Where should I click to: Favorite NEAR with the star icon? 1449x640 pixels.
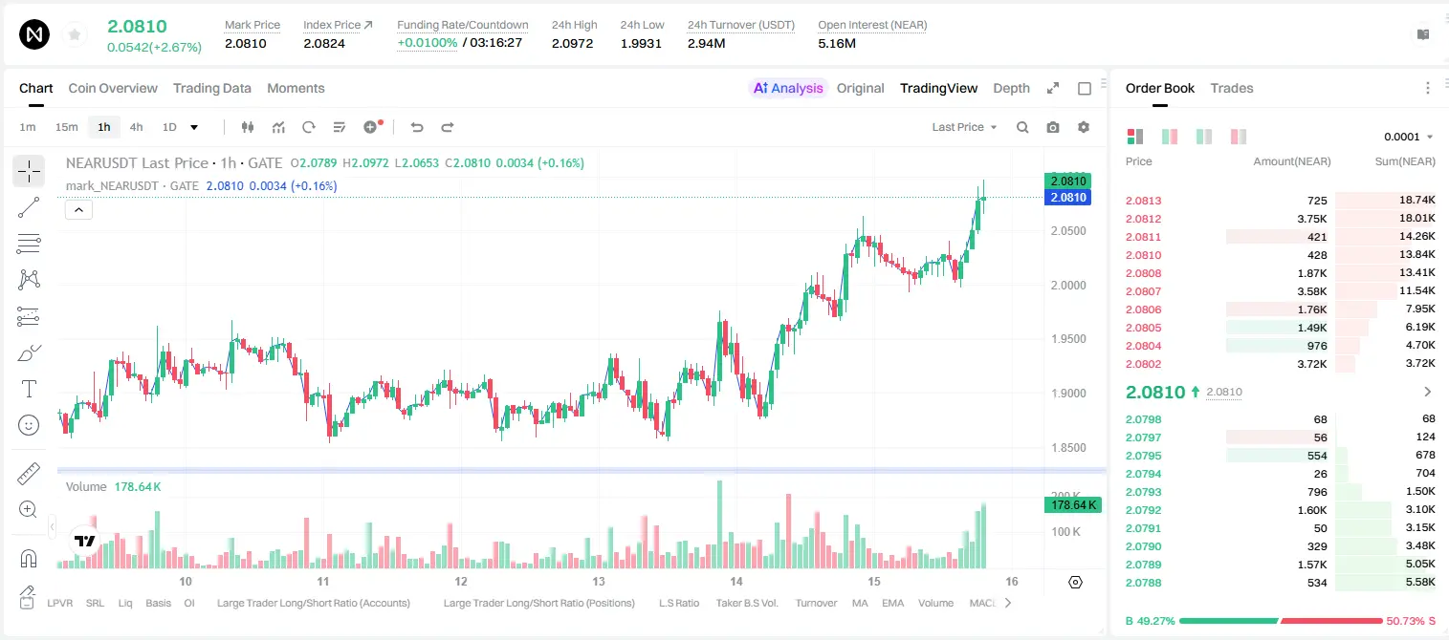(x=75, y=35)
